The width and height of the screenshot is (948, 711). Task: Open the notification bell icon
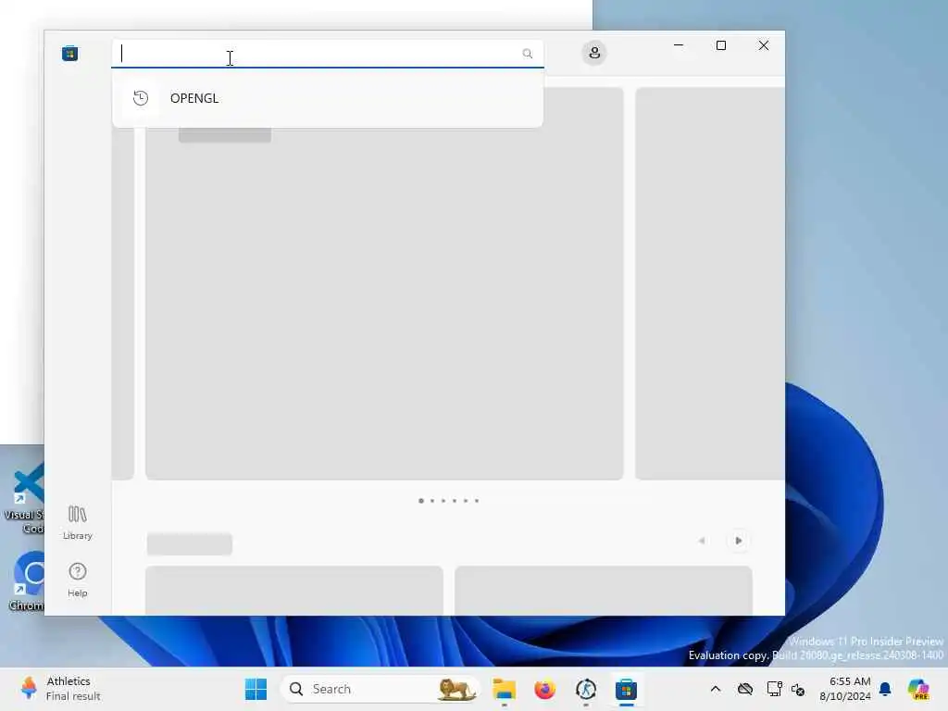click(885, 689)
